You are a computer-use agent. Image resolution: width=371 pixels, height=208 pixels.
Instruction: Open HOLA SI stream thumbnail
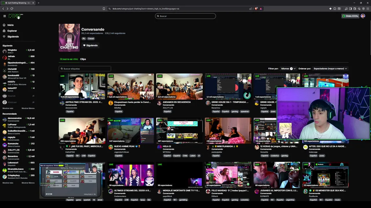point(179,131)
